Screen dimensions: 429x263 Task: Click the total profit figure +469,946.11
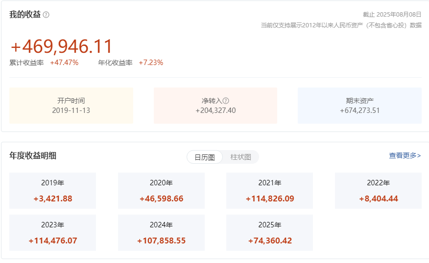point(62,46)
